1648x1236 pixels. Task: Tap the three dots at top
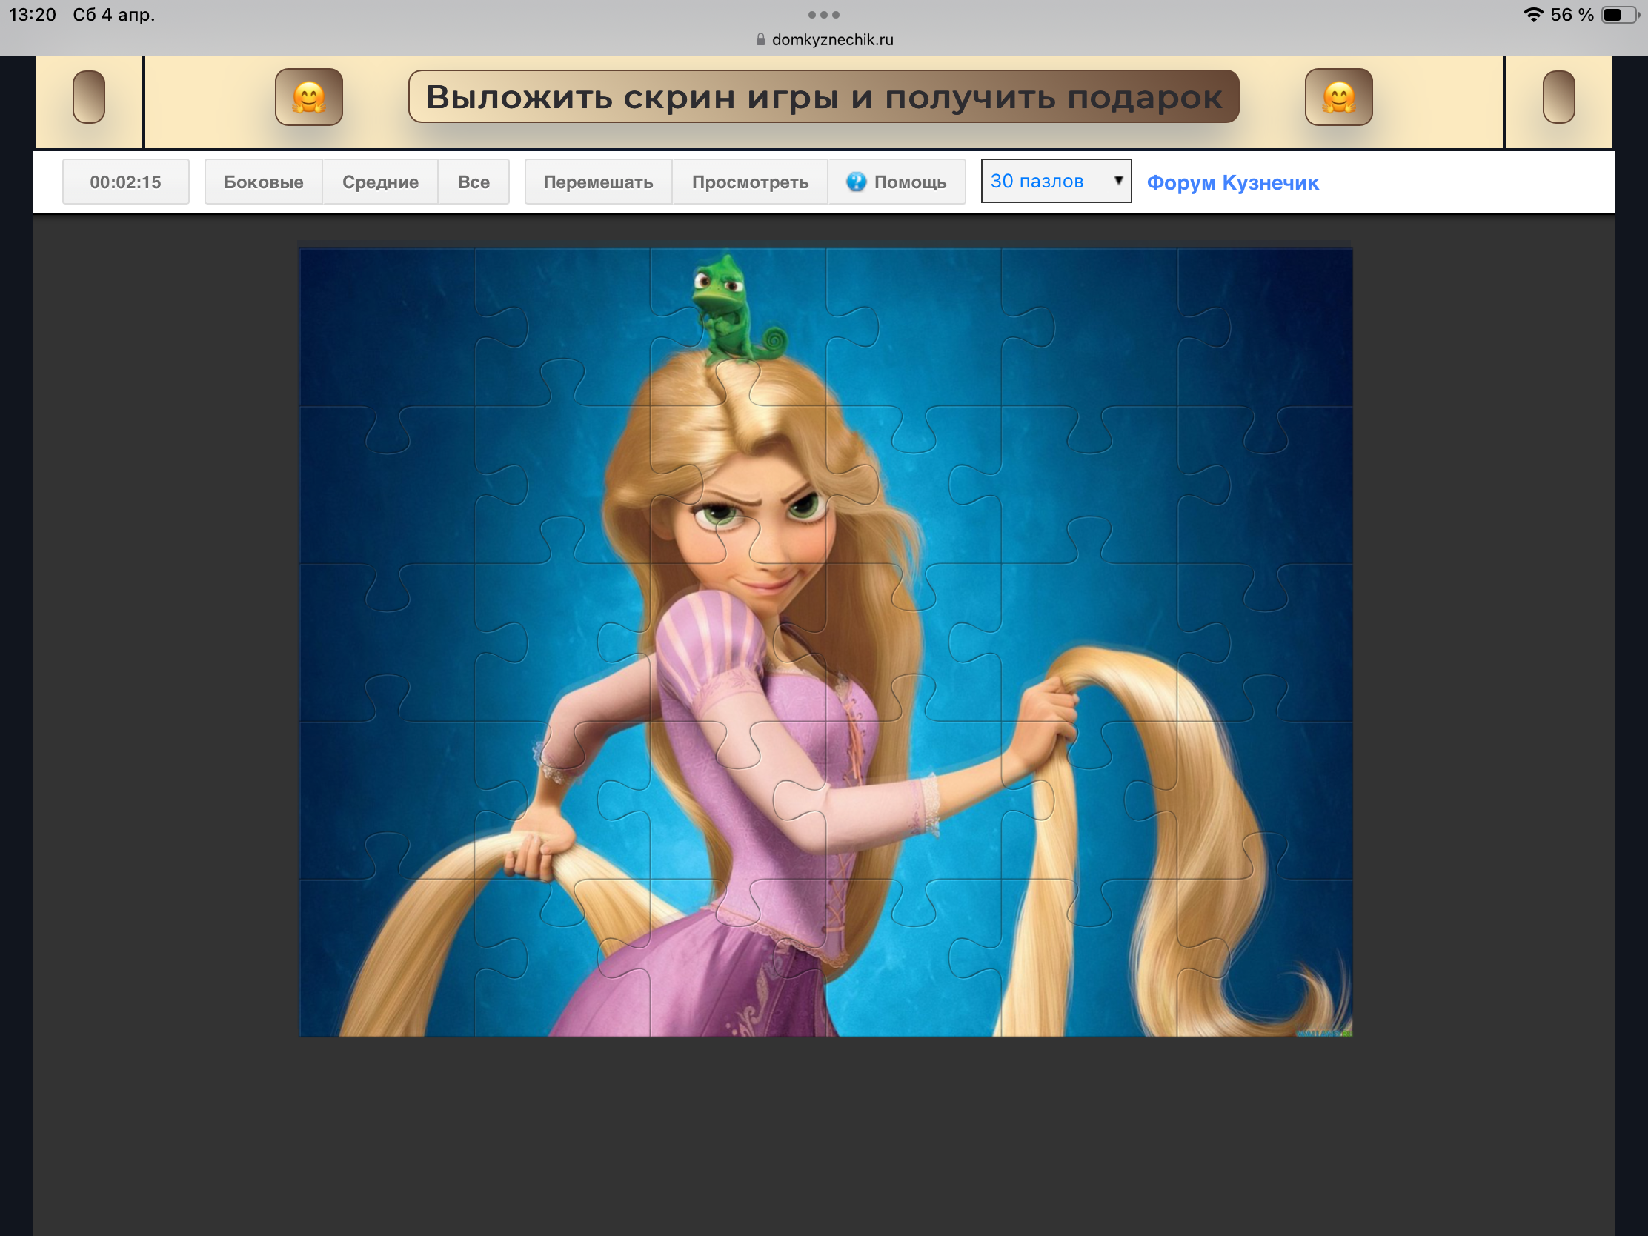point(823,15)
